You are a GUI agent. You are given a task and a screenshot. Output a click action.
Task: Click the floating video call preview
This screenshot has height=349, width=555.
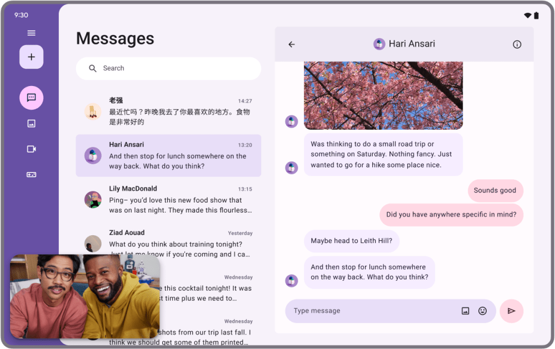[x=85, y=296]
